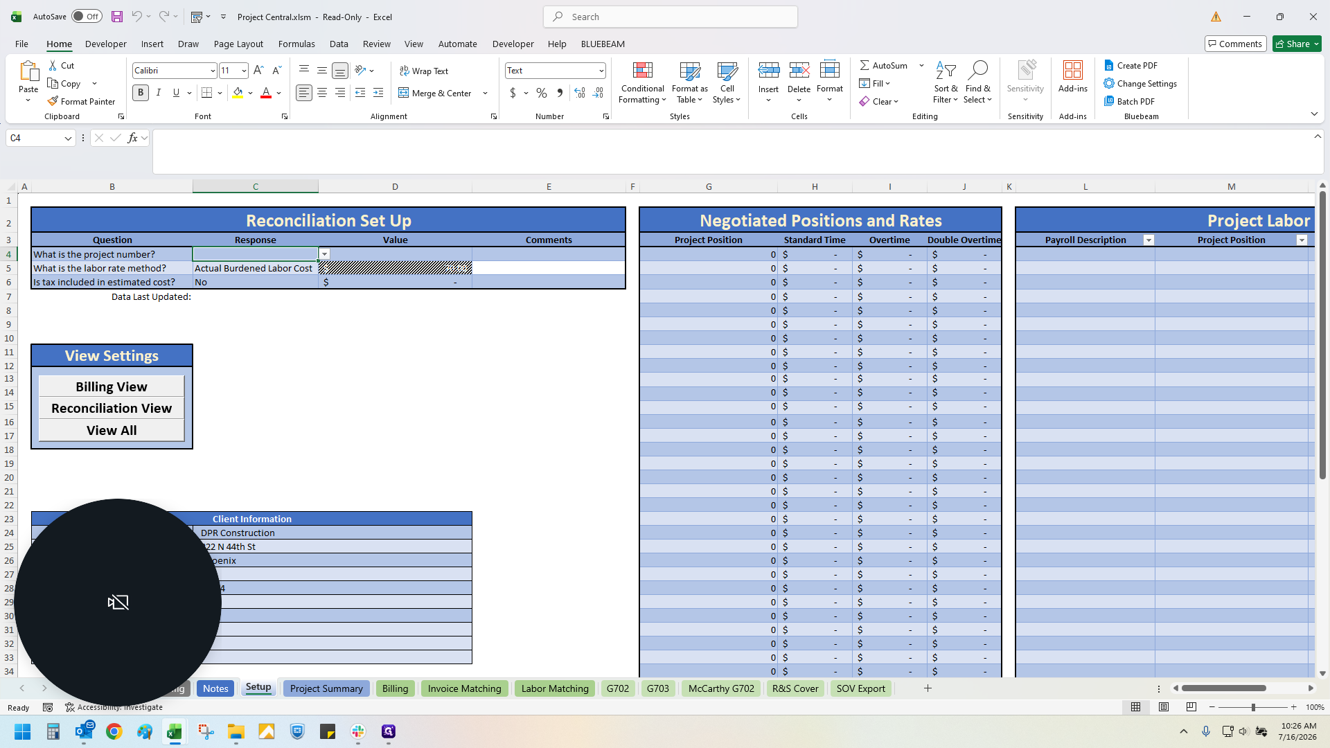Open Payroll Description filter dropdown
1330x748 pixels.
tap(1149, 240)
